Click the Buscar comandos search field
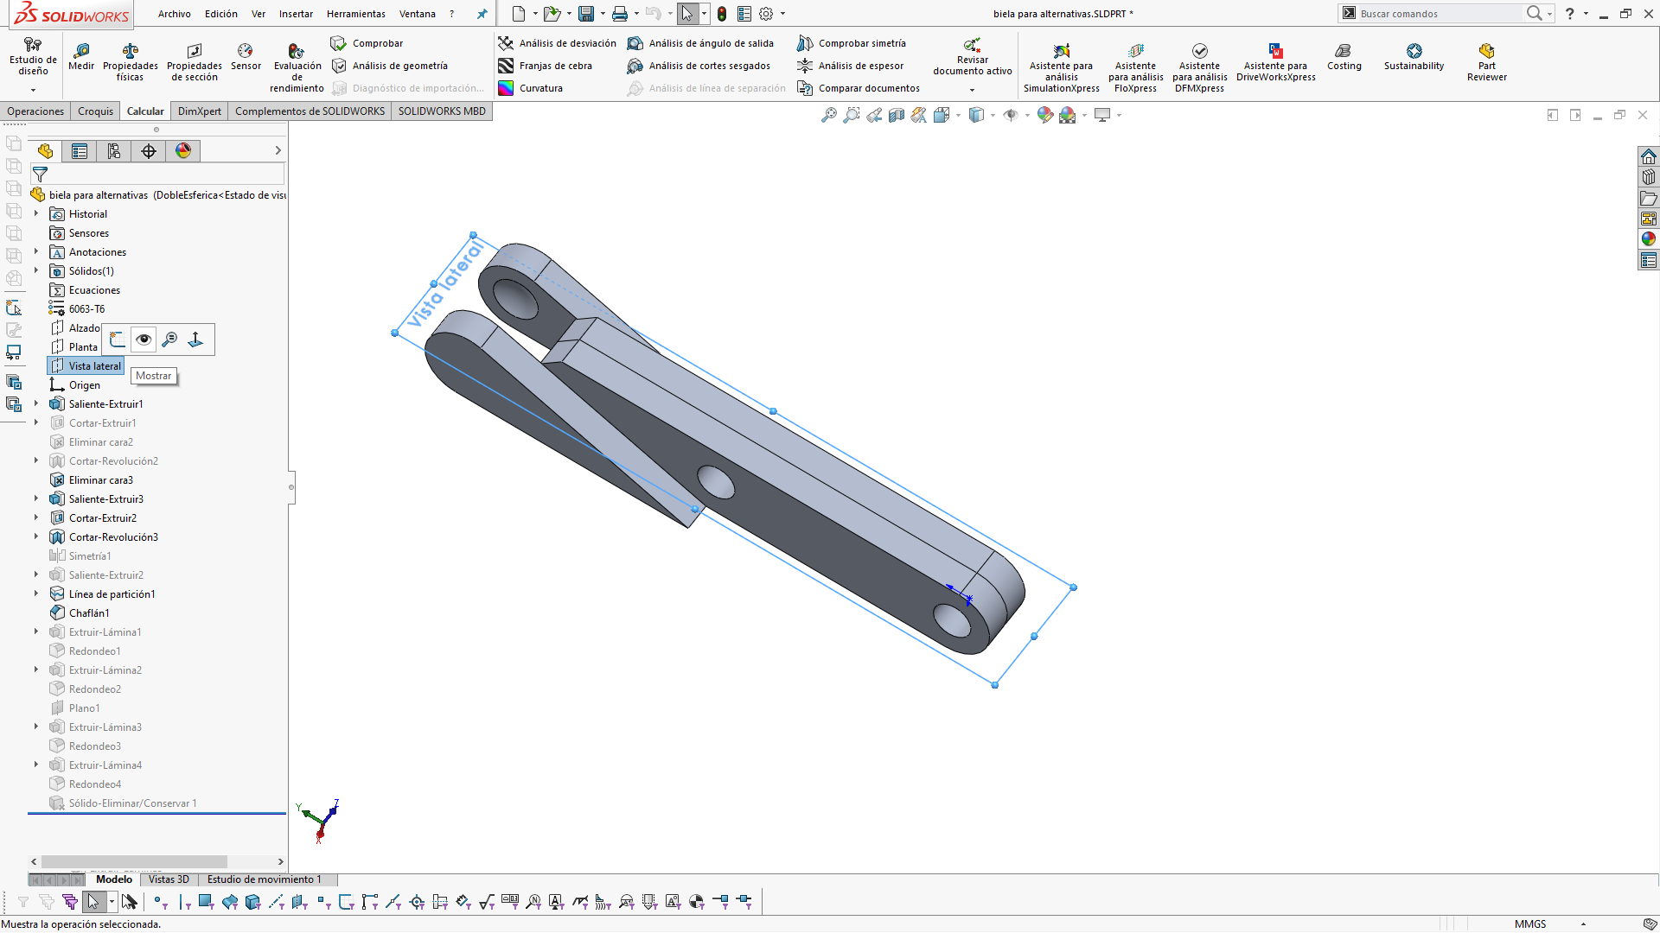This screenshot has height=933, width=1660. (x=1435, y=14)
